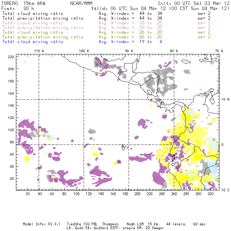Click the olive "Total cloud mixing ratio" legend line
Image resolution: width=231 pixels, height=231 pixels.
tap(33, 32)
